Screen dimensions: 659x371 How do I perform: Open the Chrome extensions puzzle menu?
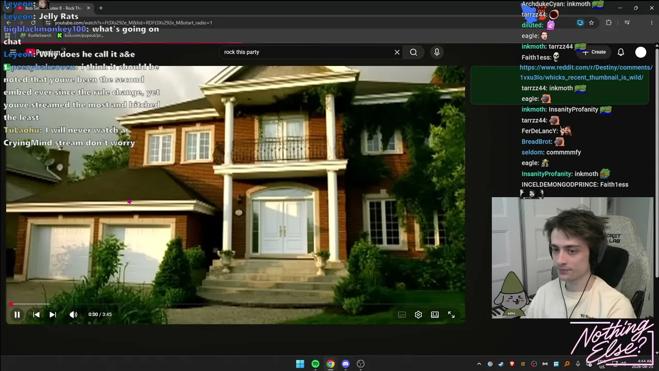pyautogui.click(x=609, y=23)
